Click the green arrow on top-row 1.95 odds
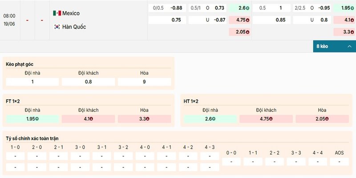 (x=352, y=8)
